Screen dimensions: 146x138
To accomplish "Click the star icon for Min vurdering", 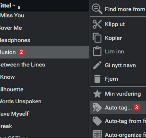I will [97, 94].
